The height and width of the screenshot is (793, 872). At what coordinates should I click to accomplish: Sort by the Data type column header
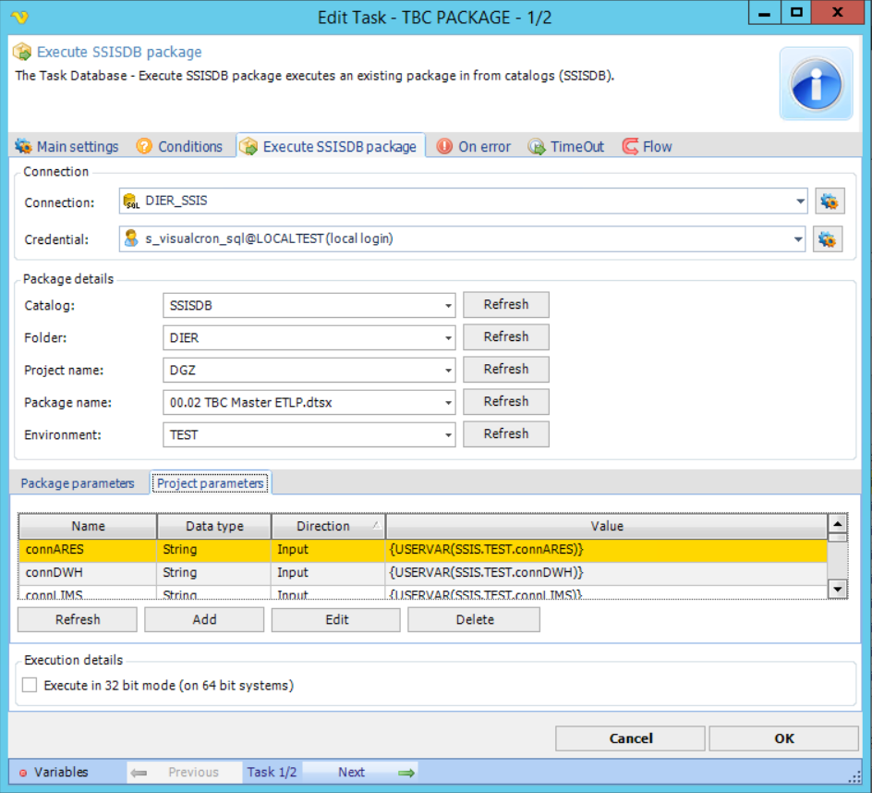pyautogui.click(x=214, y=526)
